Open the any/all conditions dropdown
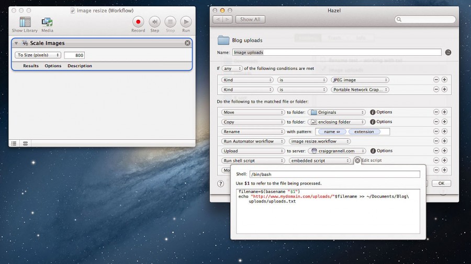Image resolution: width=471 pixels, height=264 pixels. point(232,68)
